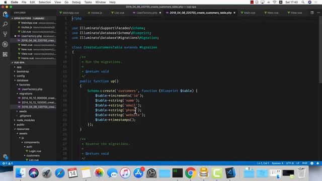Image resolution: width=322 pixels, height=181 pixels.
Task: Open Terminal from the dock
Action: [178, 173]
